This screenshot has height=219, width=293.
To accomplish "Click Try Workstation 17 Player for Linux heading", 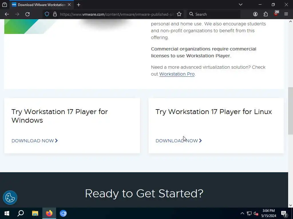I will point(213,112).
